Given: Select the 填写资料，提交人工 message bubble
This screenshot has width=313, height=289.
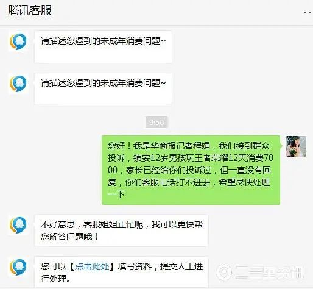Looking at the screenshot, I should click(x=121, y=273).
